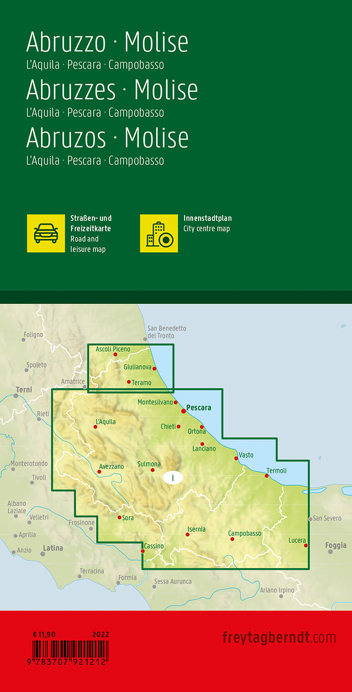Click the white oval "I" map marker
352x692 pixels.
(x=172, y=477)
